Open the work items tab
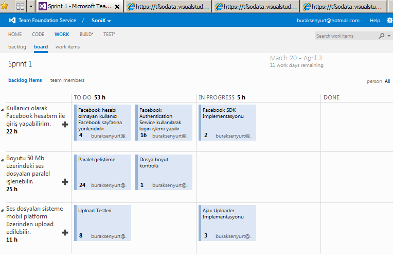 pos(67,47)
